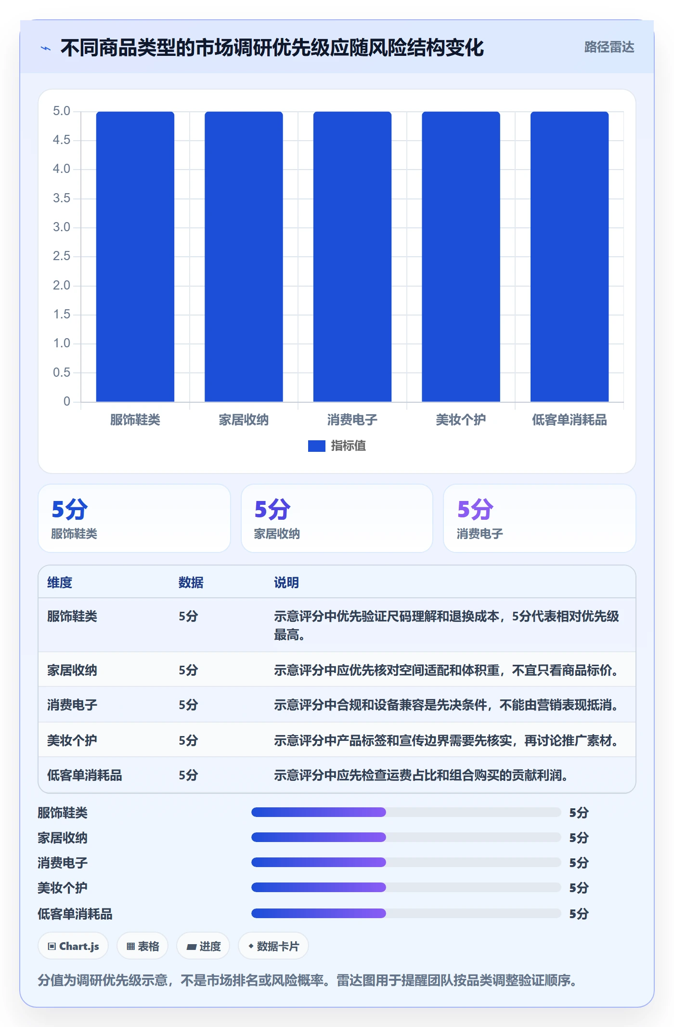674x1027 pixels.
Task: Click the 数据 table column header
Action: [191, 582]
